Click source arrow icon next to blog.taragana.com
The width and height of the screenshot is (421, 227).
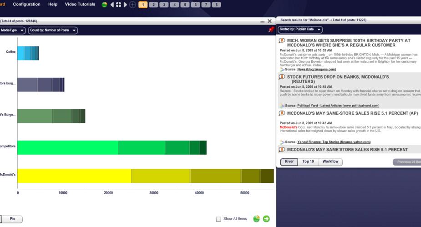[282, 70]
